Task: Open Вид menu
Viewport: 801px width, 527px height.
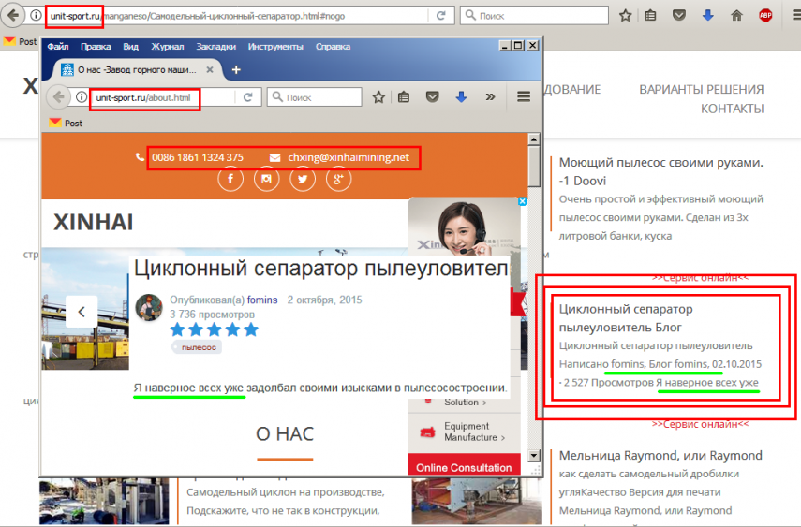Action: (130, 47)
